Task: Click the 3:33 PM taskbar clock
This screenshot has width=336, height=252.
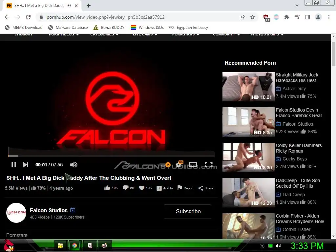Action: point(307,246)
